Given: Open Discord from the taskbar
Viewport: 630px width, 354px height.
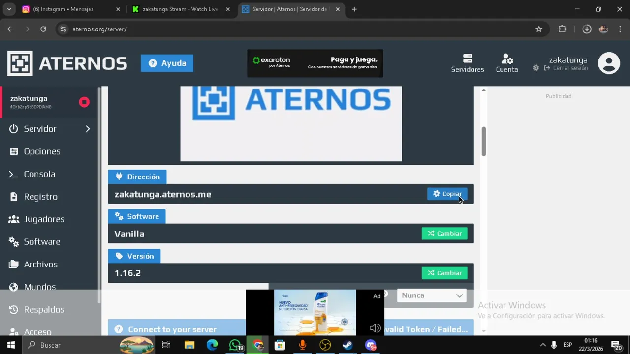Looking at the screenshot, I should (x=371, y=345).
